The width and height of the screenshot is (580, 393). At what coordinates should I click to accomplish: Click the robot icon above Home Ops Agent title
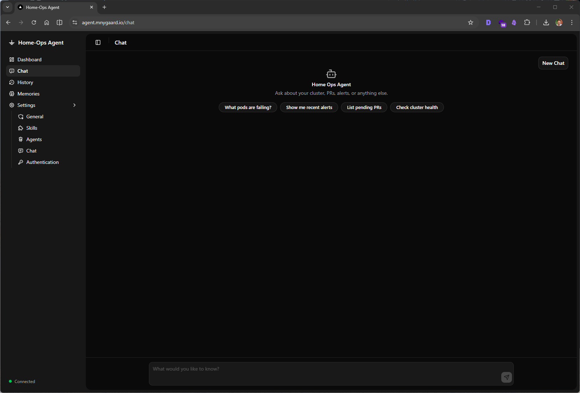331,74
